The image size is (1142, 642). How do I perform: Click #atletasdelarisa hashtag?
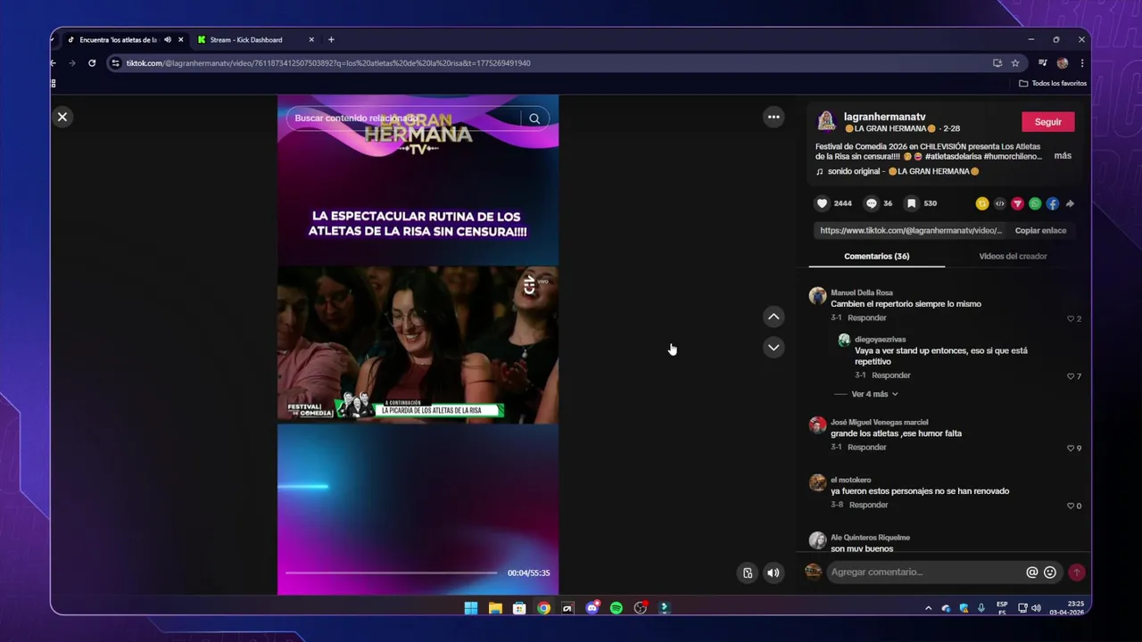pos(953,156)
